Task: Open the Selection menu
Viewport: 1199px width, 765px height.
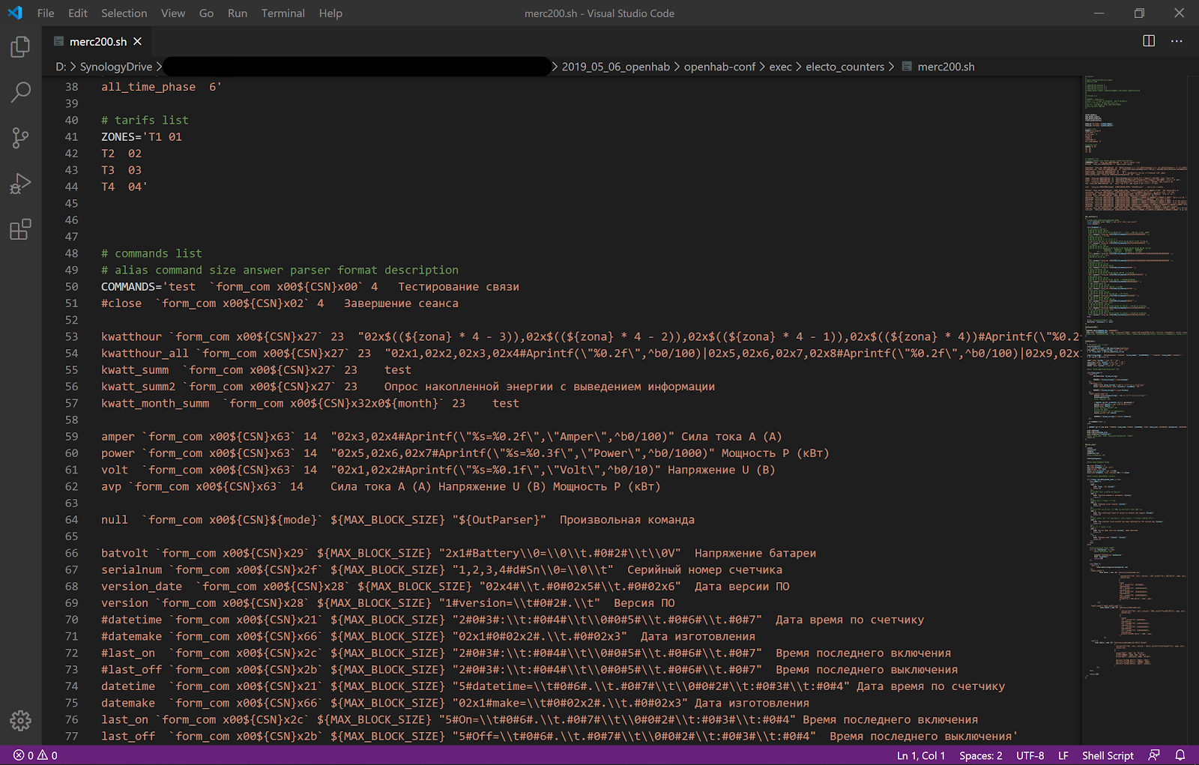Action: (x=124, y=13)
